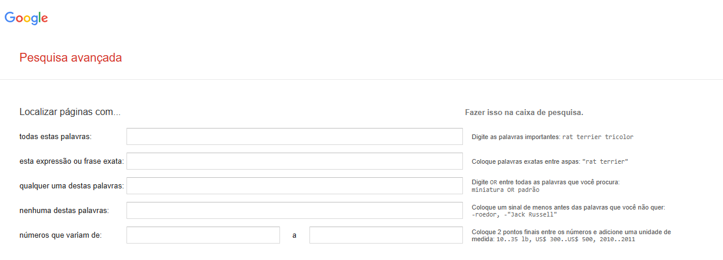Click the 'miniatura OR padrão' example text

(505, 190)
